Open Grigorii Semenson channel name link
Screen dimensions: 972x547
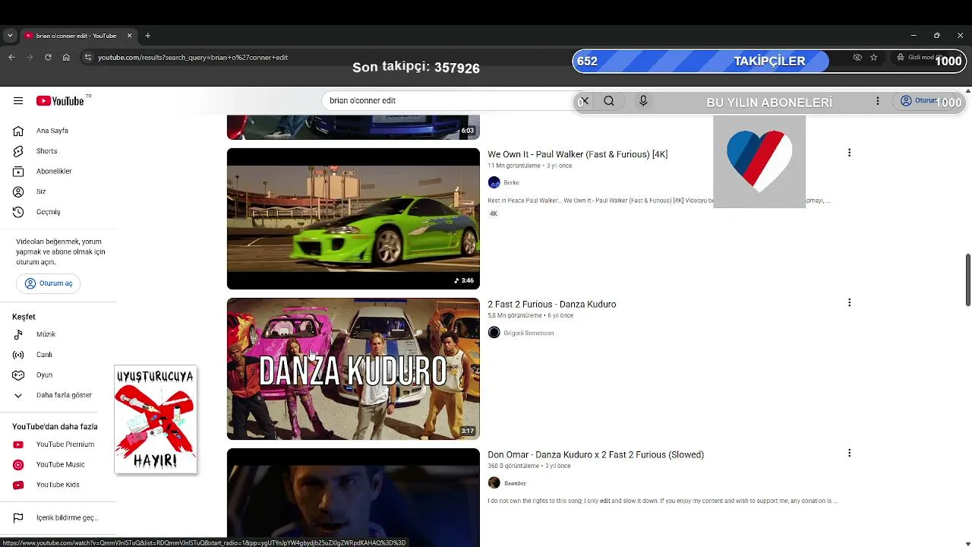point(529,334)
